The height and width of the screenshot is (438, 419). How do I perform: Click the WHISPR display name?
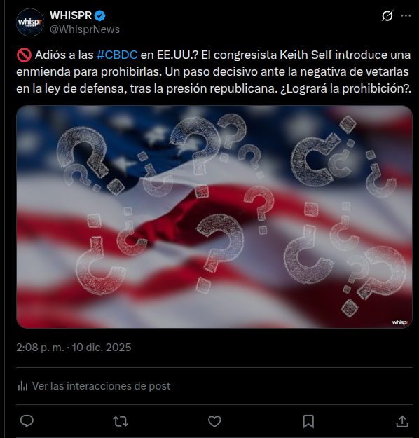tap(71, 15)
